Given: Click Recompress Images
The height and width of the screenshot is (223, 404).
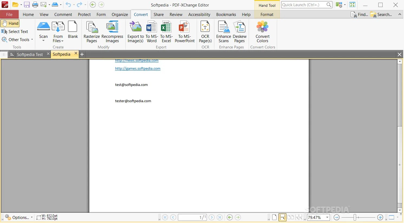Looking at the screenshot, I should click(x=112, y=32).
